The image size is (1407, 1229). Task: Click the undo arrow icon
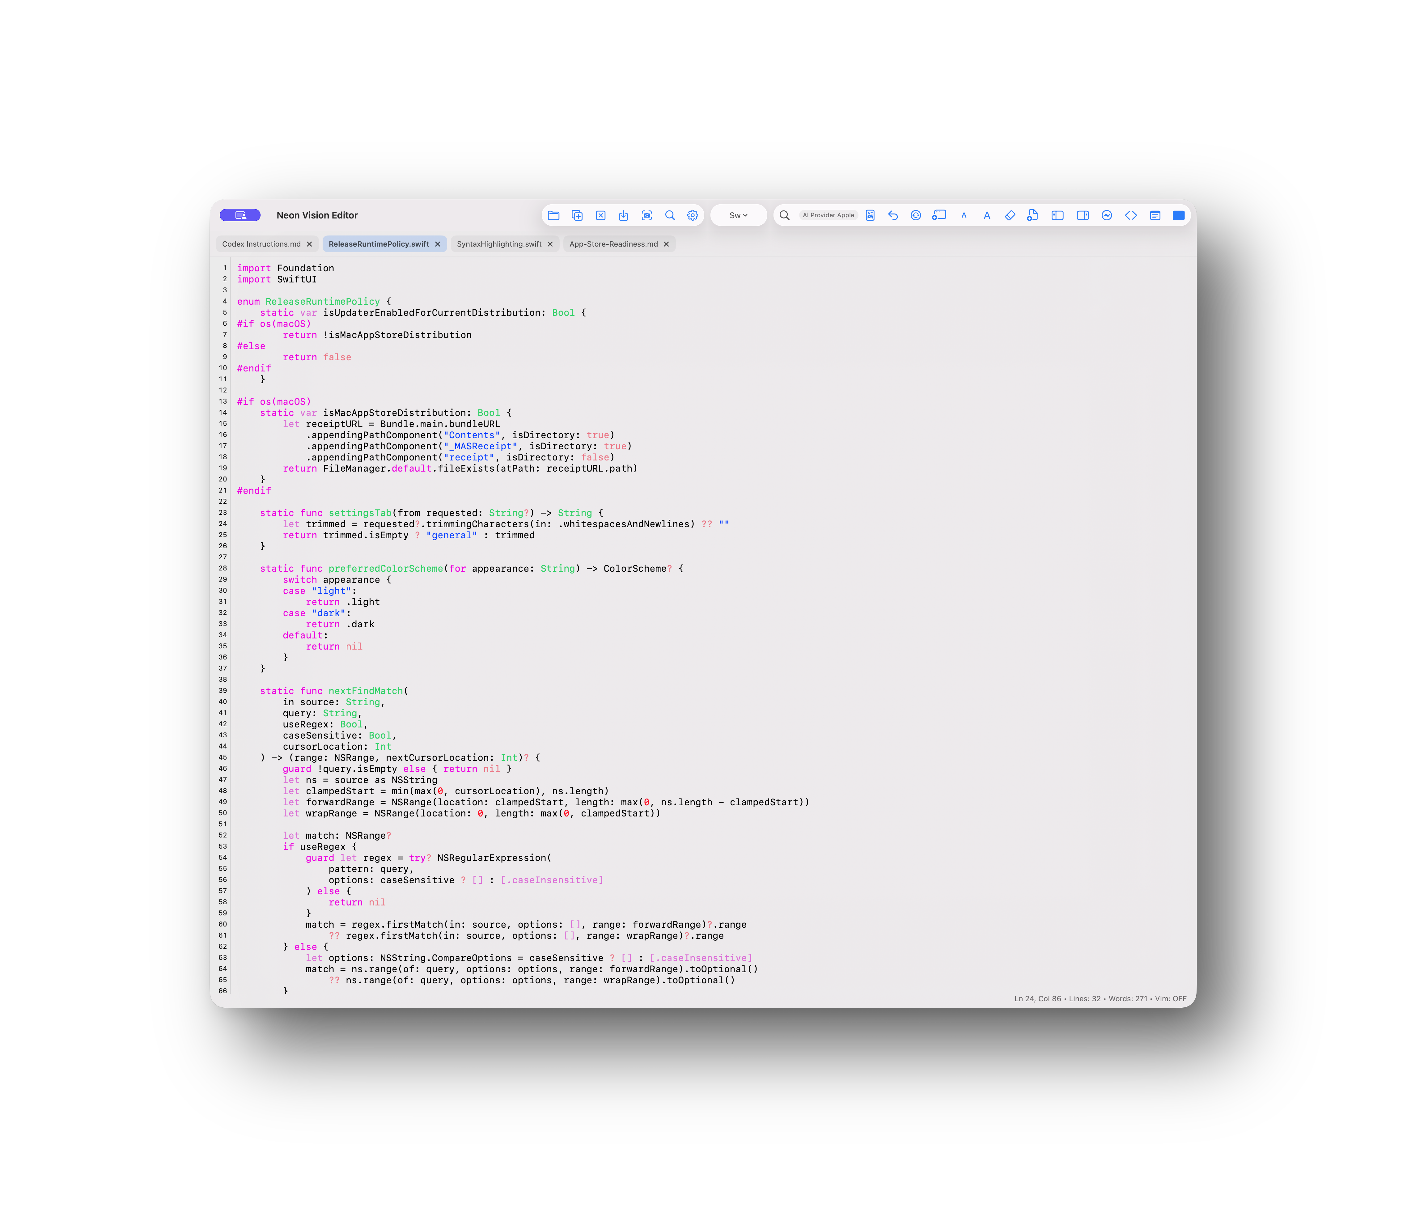pos(893,215)
